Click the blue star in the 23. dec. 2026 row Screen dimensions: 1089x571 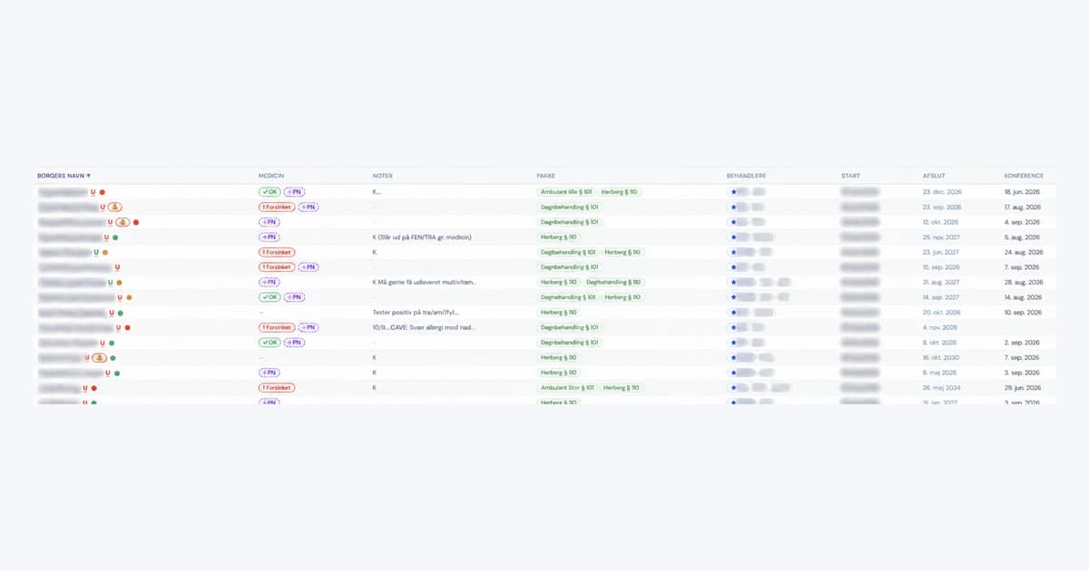pyautogui.click(x=733, y=192)
